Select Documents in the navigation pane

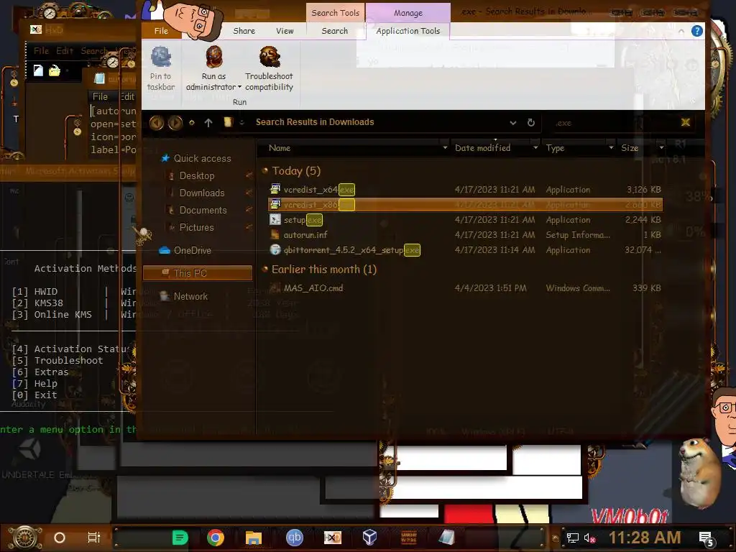click(203, 210)
